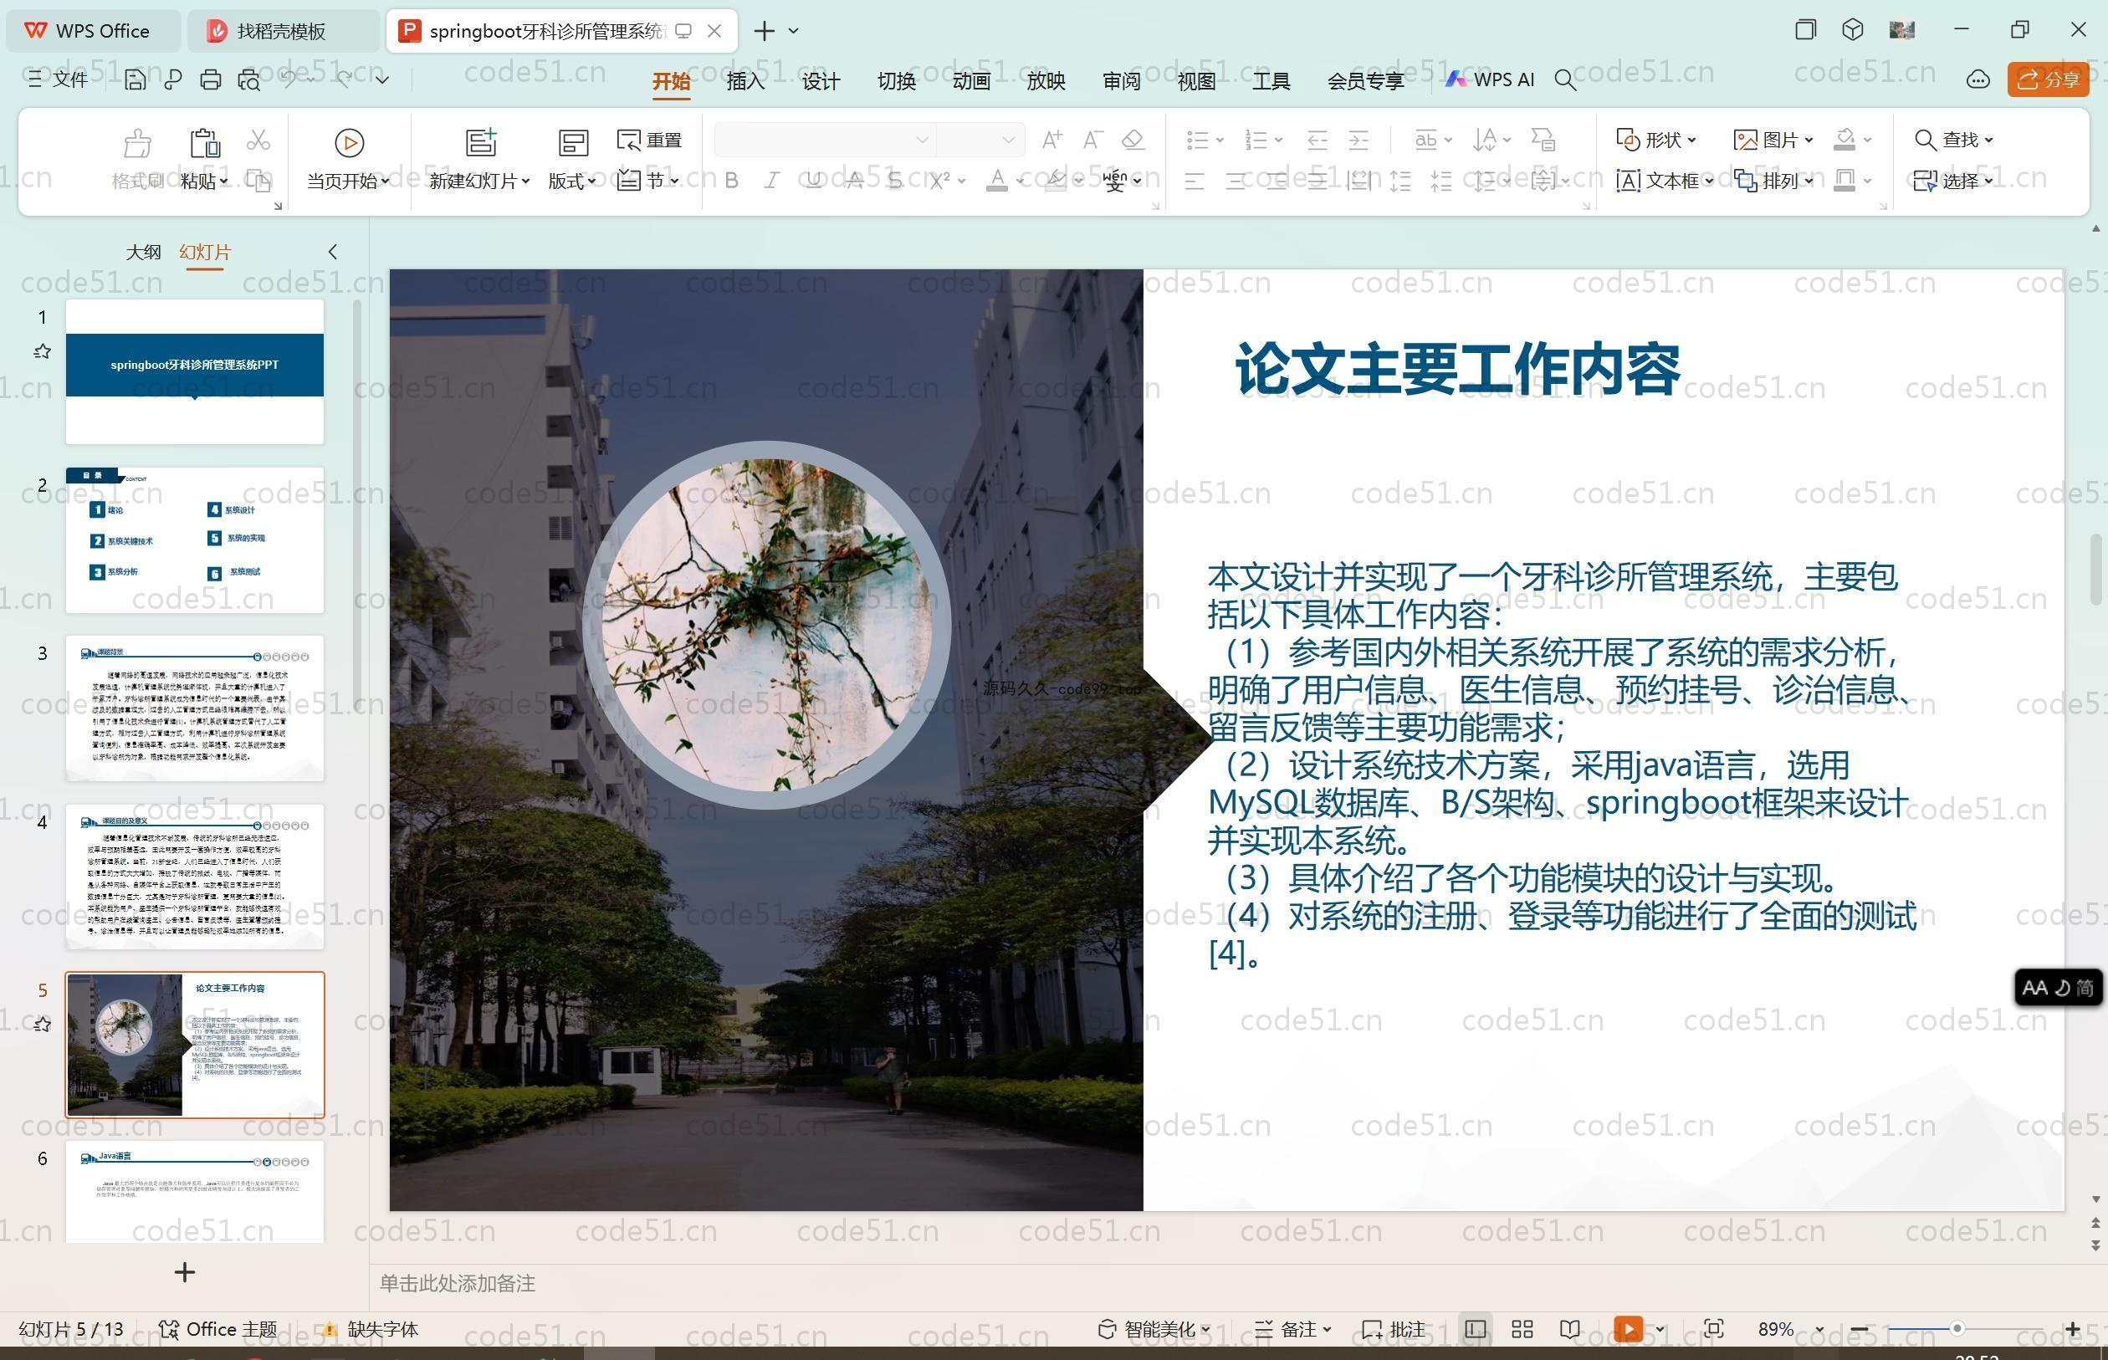Switch to slide sorter grid view icon
The height and width of the screenshot is (1360, 2108).
tap(1522, 1329)
